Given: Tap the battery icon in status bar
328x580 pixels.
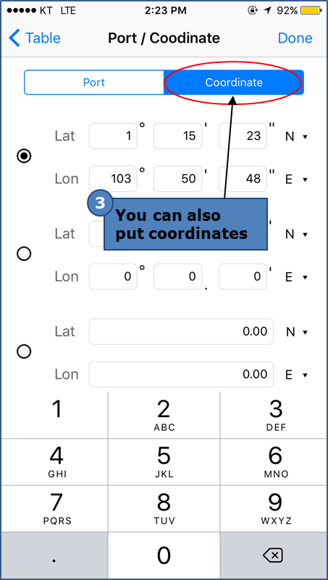Looking at the screenshot, I should [311, 11].
